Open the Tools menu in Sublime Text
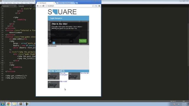The image size is (189, 106). [x=26, y=3]
